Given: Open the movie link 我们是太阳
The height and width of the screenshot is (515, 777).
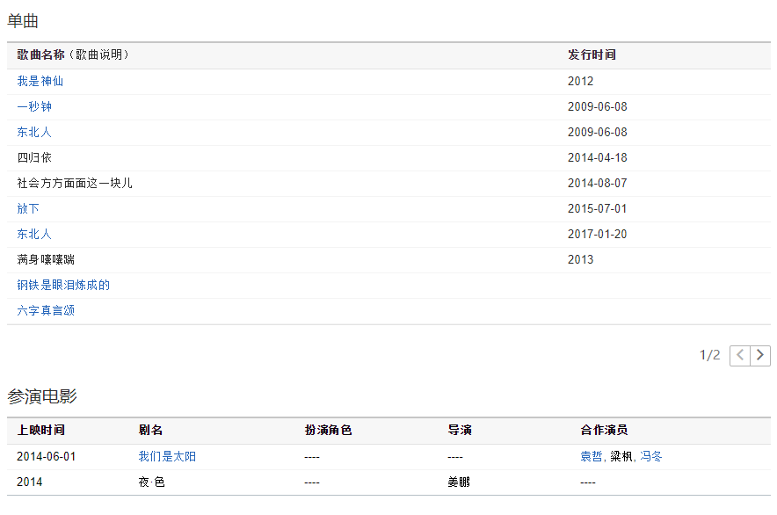Looking at the screenshot, I should pyautogui.click(x=167, y=456).
